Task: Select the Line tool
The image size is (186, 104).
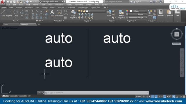Action: click(x=3, y=13)
